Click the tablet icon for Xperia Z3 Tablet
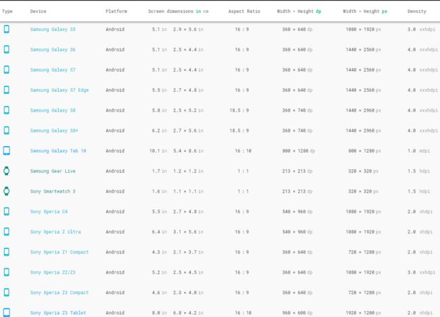This screenshot has height=317, width=440. [7, 312]
